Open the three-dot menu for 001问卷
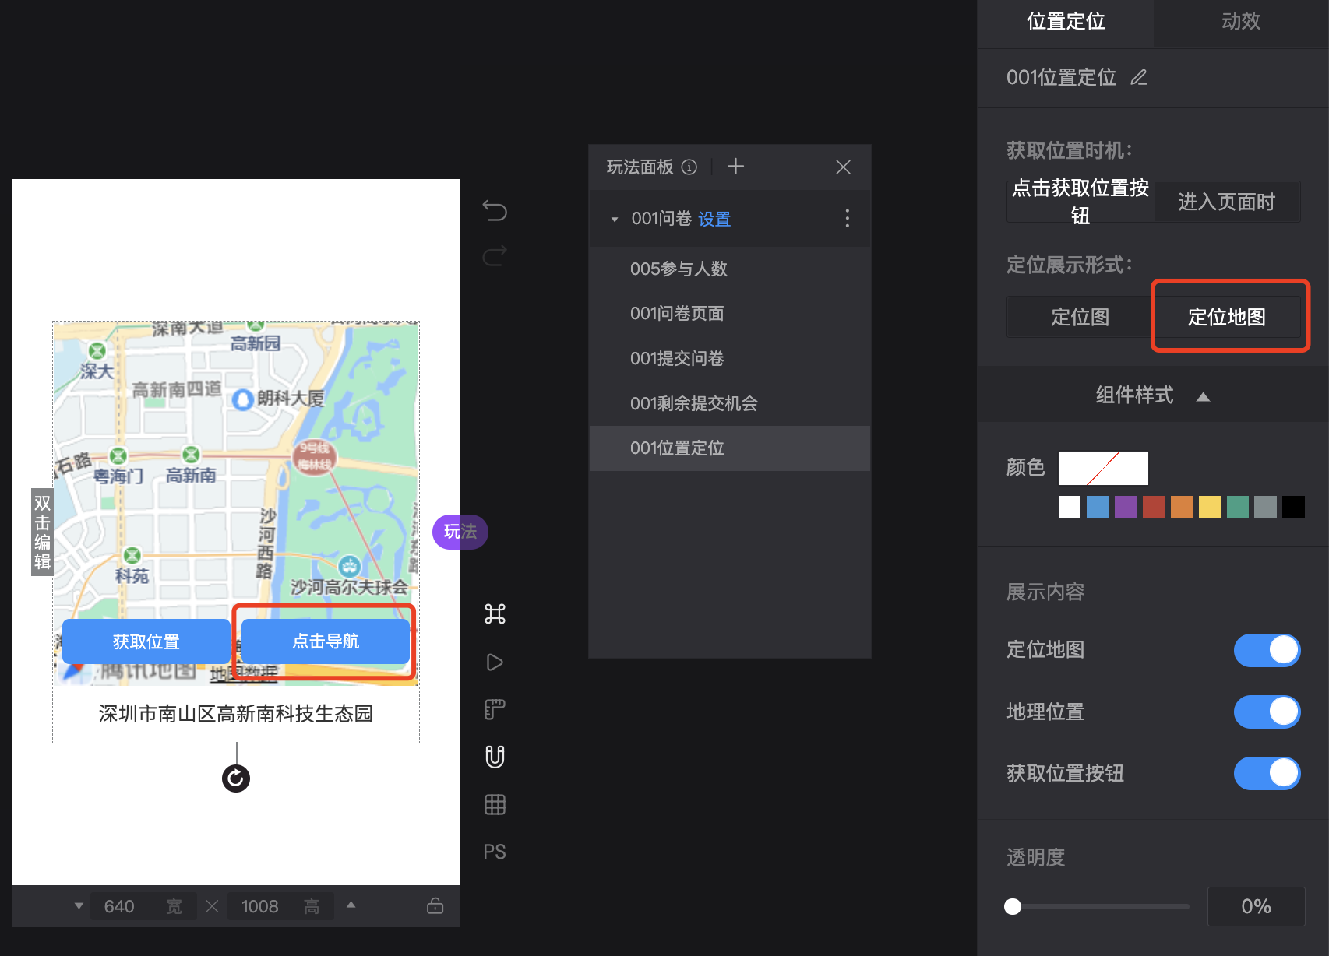Image resolution: width=1329 pixels, height=956 pixels. tap(847, 218)
